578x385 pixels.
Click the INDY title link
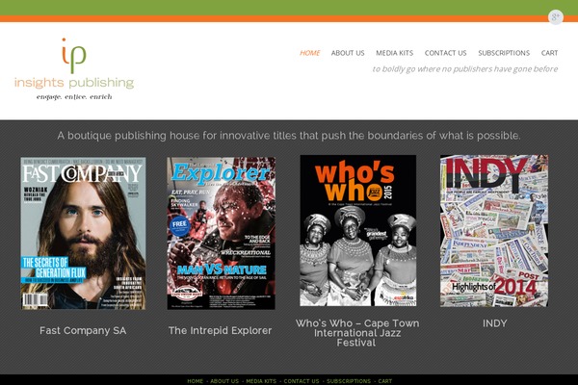[x=495, y=323]
